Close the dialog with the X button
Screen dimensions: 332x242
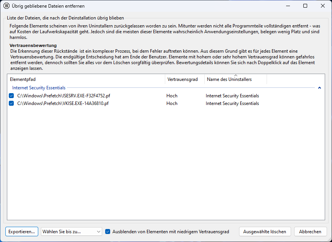(x=323, y=6)
